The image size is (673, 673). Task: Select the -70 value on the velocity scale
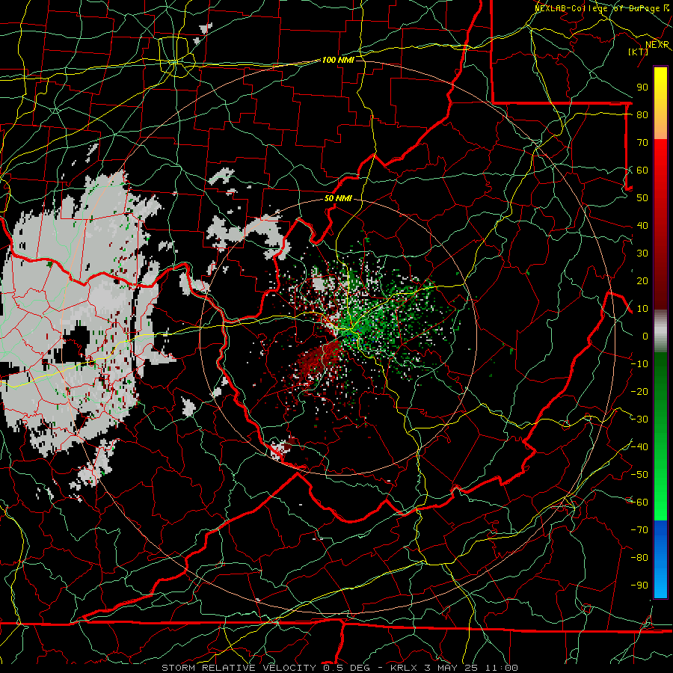640,530
